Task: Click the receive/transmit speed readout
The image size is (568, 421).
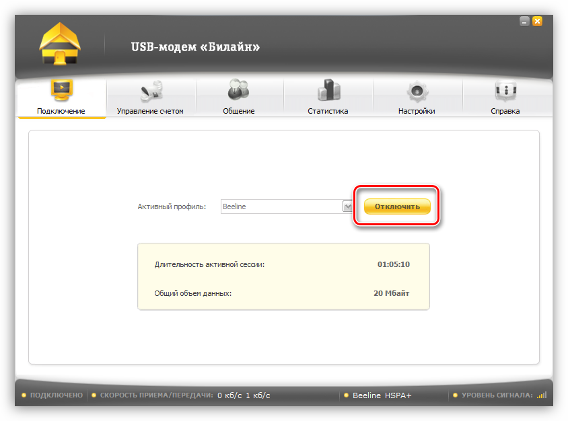Action: (244, 395)
